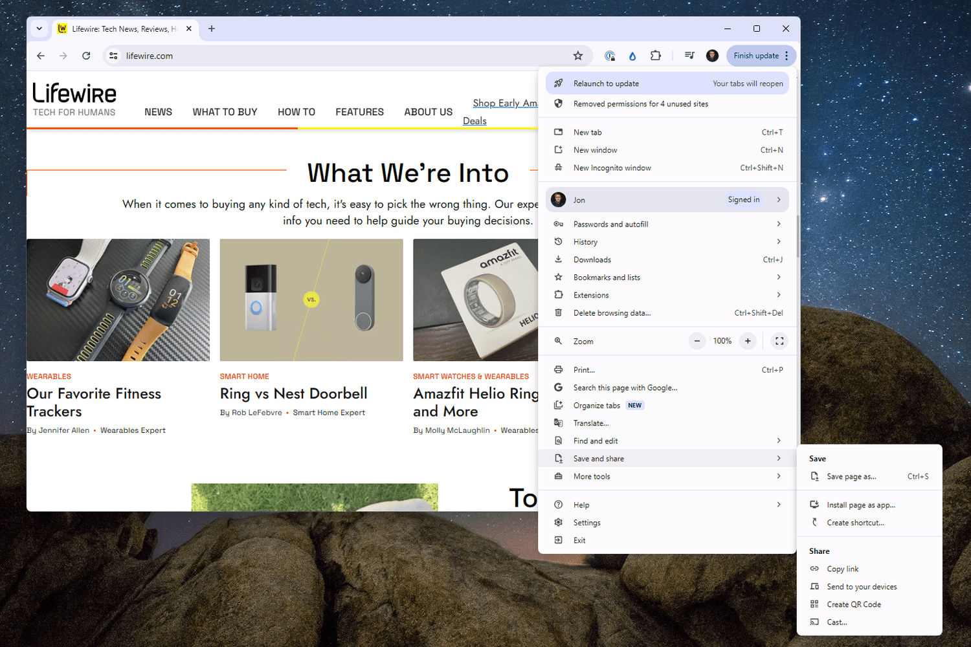Choose Send to your devices
The height and width of the screenshot is (647, 971).
click(861, 586)
